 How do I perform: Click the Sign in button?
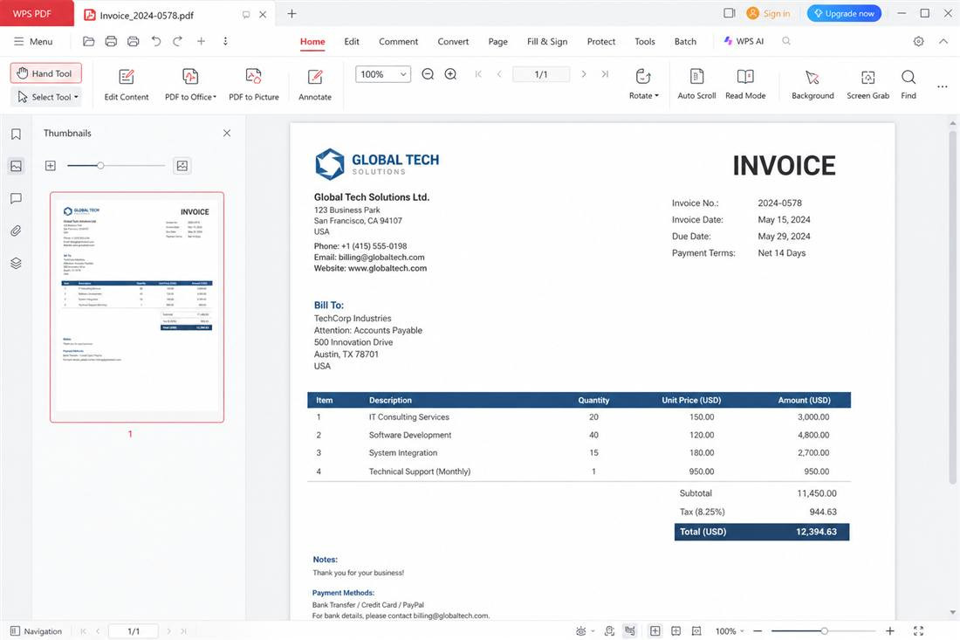(x=768, y=13)
